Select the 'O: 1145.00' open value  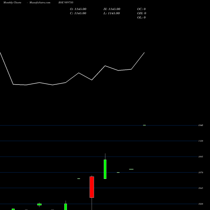pos(78,9)
